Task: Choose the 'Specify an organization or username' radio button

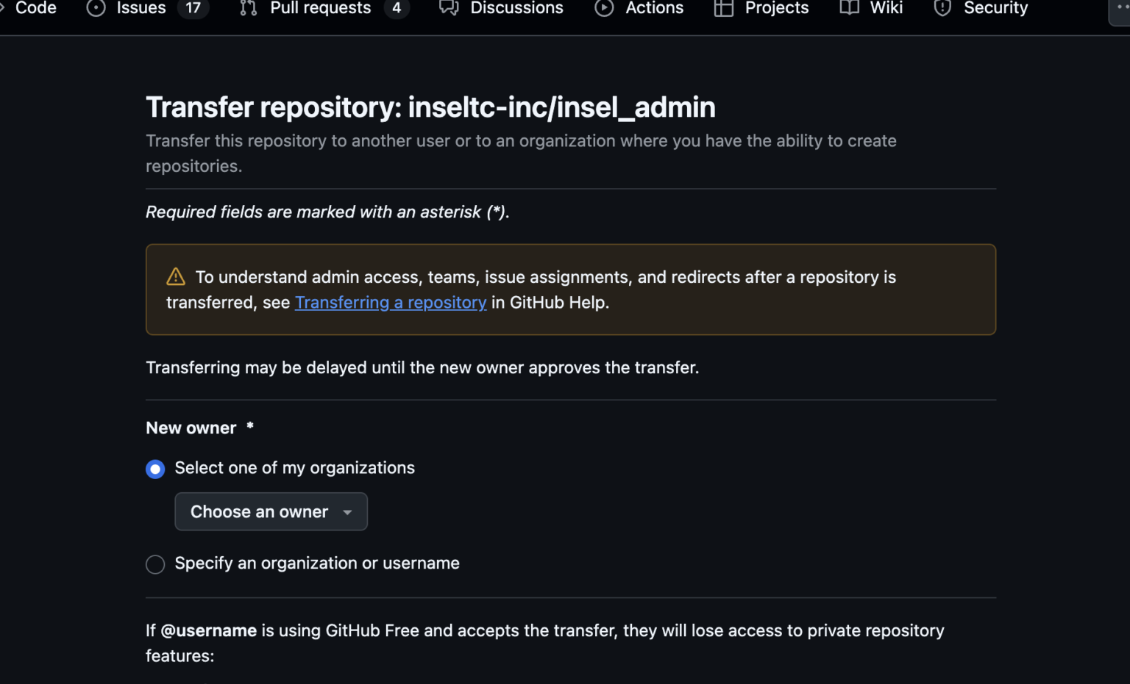Action: tap(155, 564)
